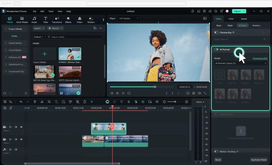
Task: Switch to the Color tab
Action: [231, 19]
